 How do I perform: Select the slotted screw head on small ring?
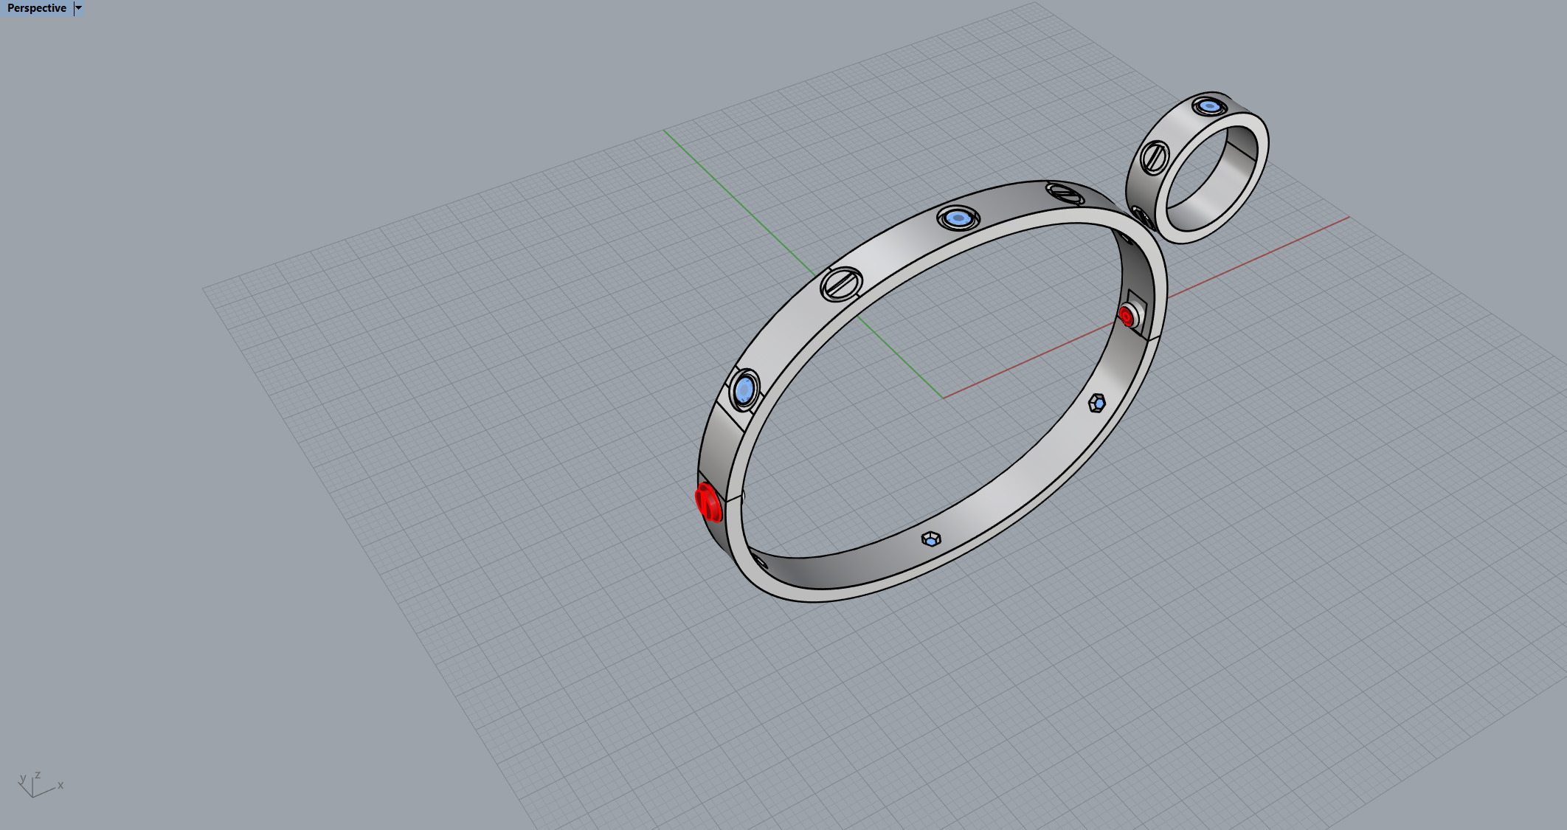[1155, 156]
